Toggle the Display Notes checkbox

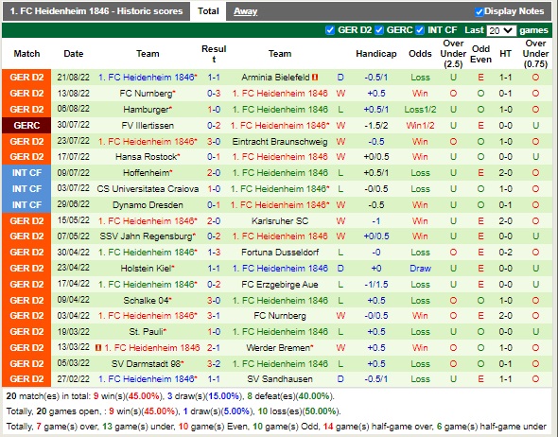(479, 11)
